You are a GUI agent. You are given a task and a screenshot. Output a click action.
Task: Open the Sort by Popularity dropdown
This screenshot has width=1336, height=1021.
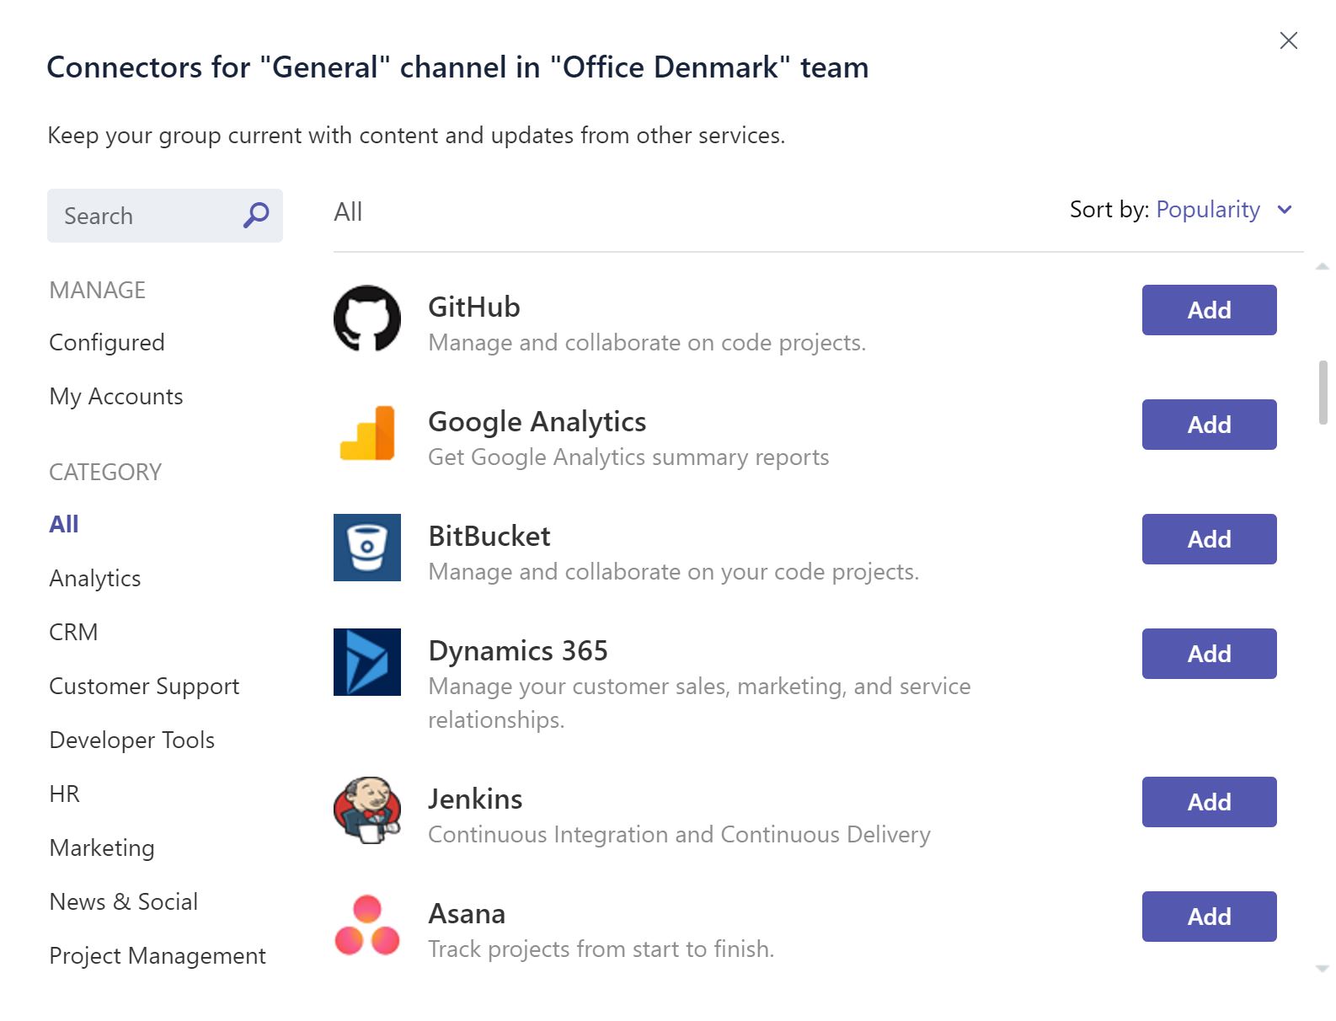point(1207,209)
